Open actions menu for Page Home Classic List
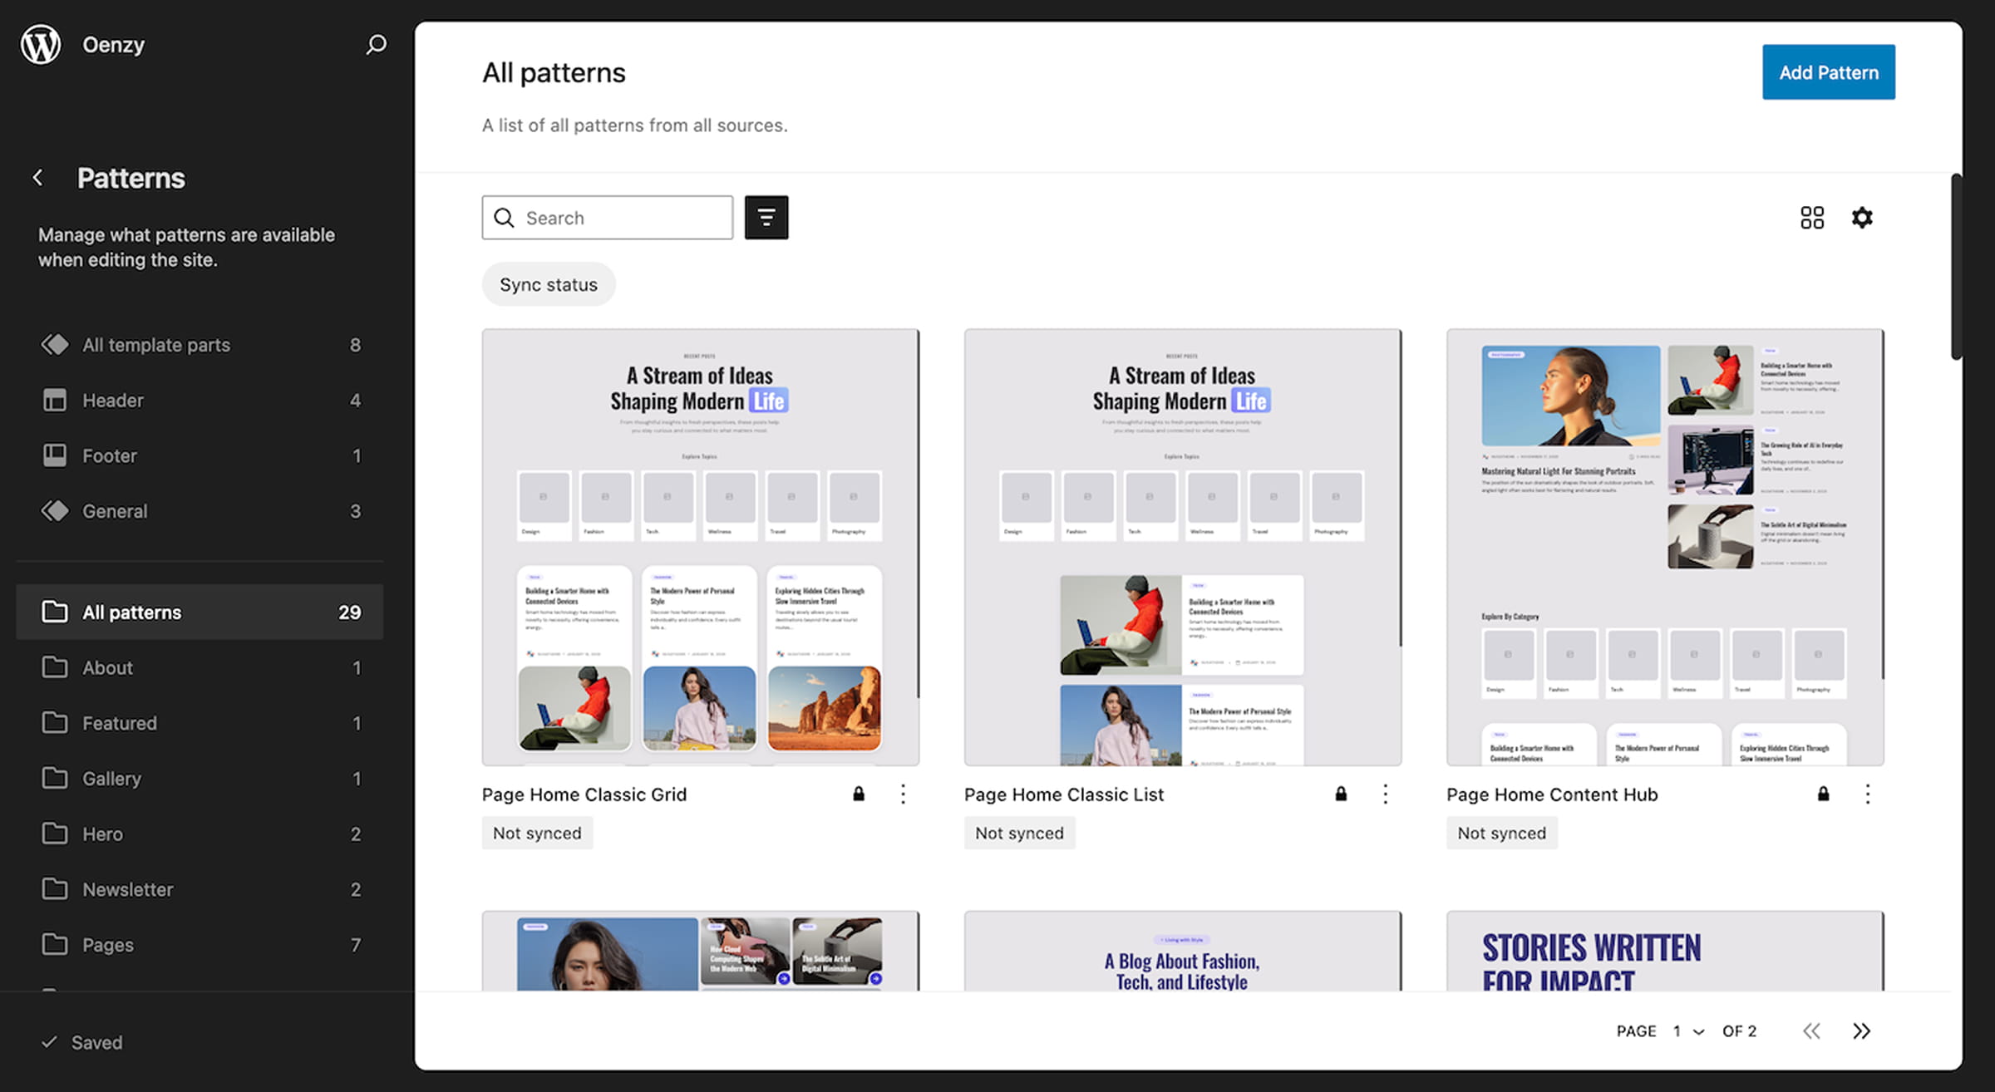Image resolution: width=1995 pixels, height=1092 pixels. click(x=1385, y=794)
